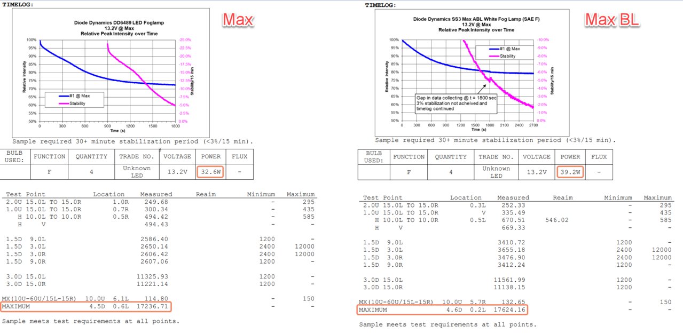Viewport: 683px width, 334px height.
Task: Click the measured value "2606.42"
Action: point(154,254)
